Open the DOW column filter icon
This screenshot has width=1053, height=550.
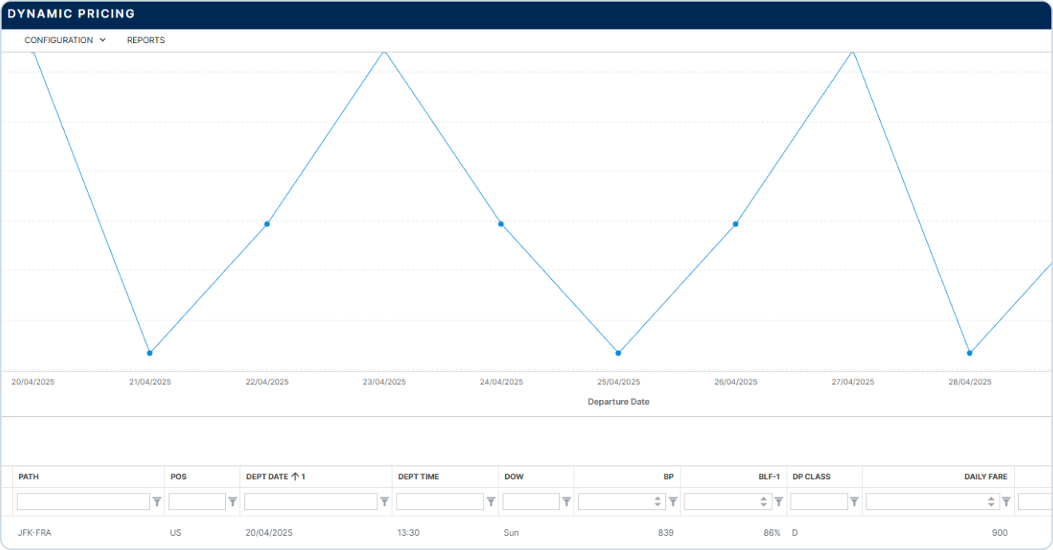(x=566, y=502)
